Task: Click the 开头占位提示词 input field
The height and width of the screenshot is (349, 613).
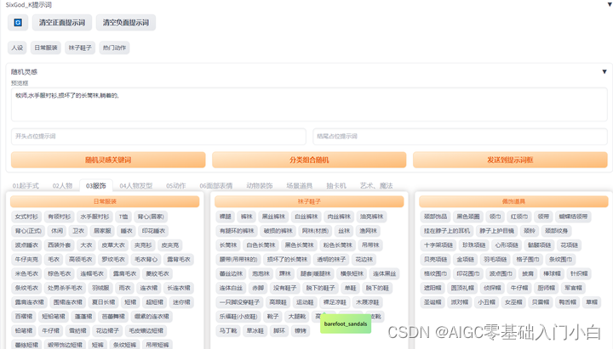Action: [158, 136]
